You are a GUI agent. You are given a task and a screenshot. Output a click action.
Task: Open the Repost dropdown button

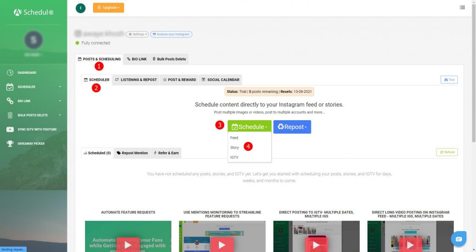[292, 127]
